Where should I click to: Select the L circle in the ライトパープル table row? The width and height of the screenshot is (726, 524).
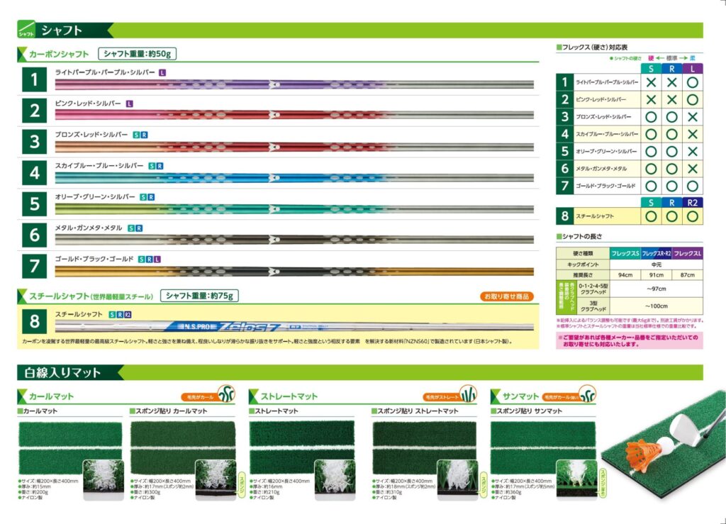click(x=693, y=82)
